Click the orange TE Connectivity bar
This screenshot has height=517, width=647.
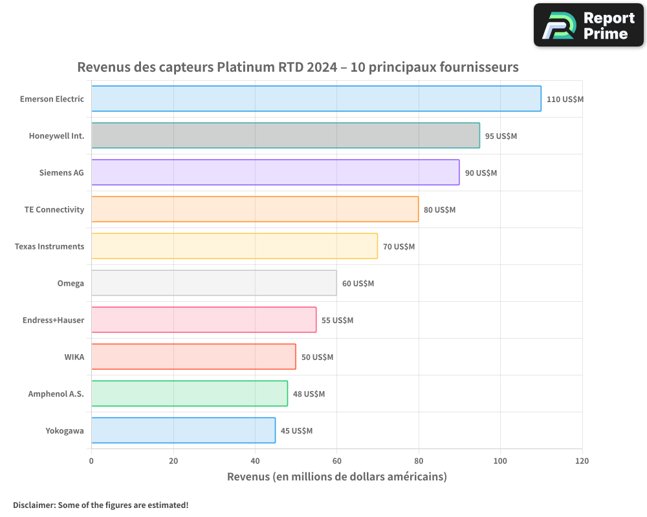[254, 209]
